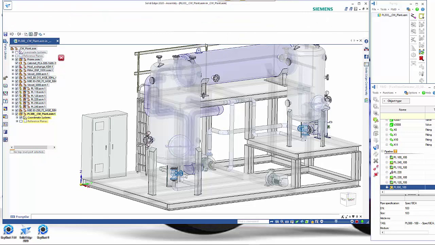Click the red delete X icon in Piping toolbar
Screen dimensions: 435x245
(x=421, y=59)
